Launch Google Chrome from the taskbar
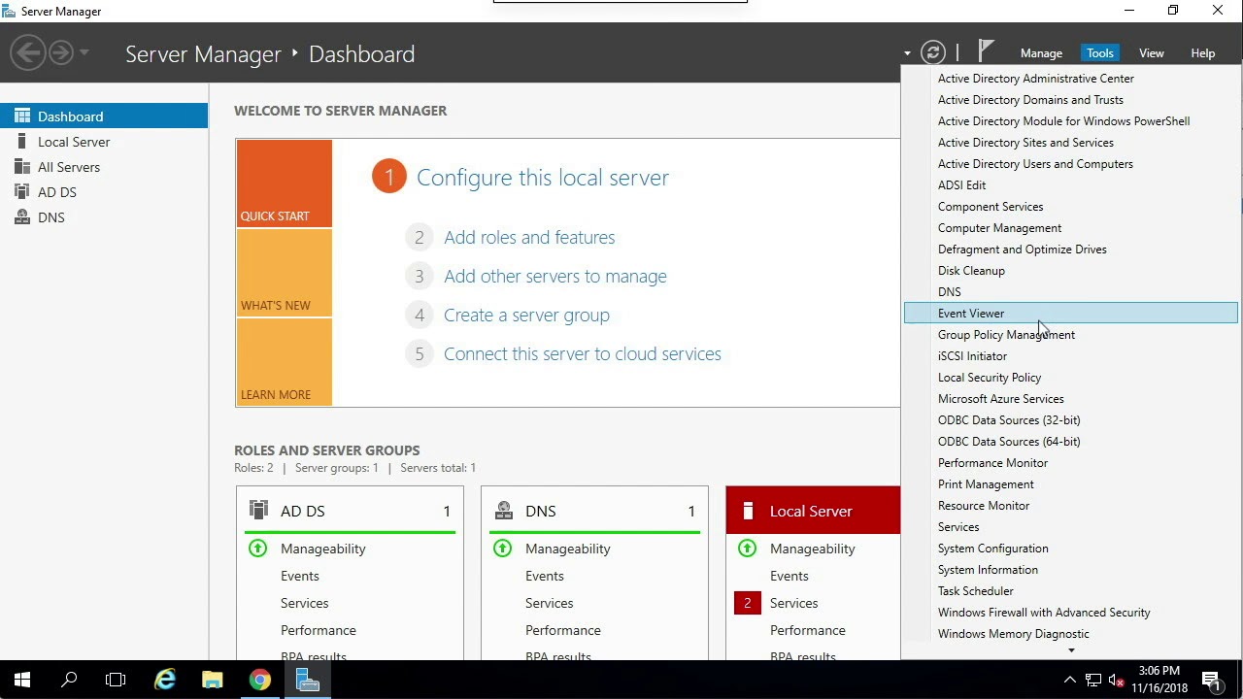The width and height of the screenshot is (1243, 699). [x=259, y=679]
